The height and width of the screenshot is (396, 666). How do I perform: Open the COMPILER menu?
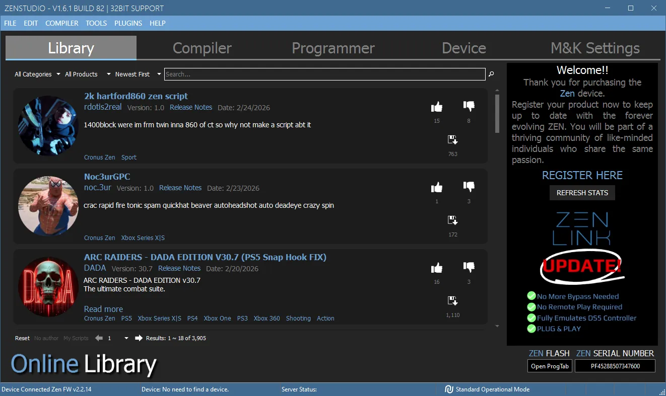(x=62, y=23)
